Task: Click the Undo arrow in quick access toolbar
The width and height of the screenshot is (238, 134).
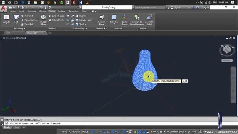Action: [27, 7]
